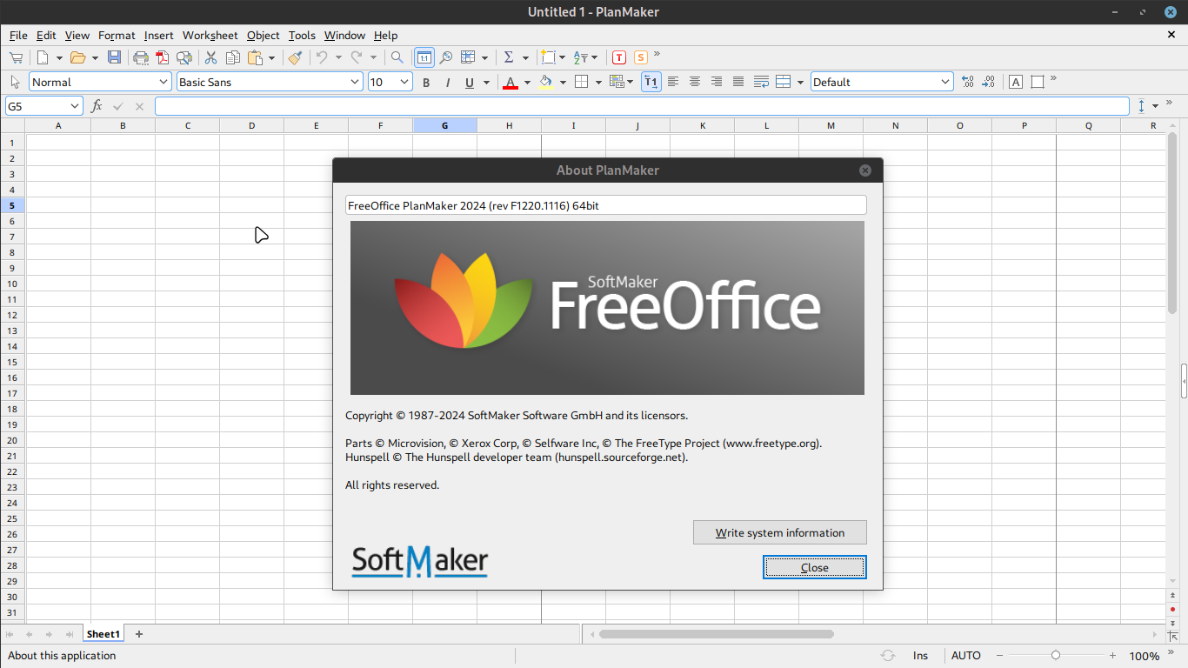
Task: Activate the format painter brush icon
Action: click(x=295, y=57)
